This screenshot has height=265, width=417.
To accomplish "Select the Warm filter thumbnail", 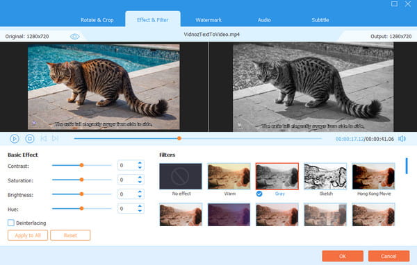I will 229,176.
